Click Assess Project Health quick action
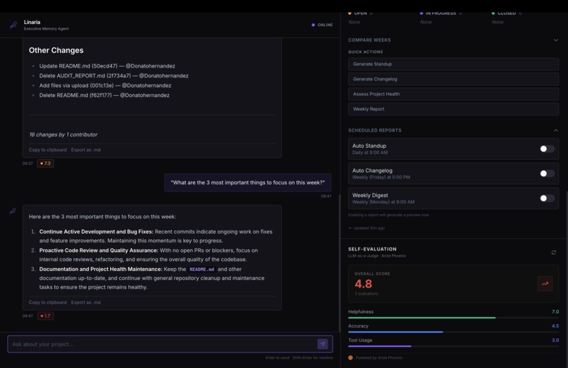568x368 pixels. 453,94
